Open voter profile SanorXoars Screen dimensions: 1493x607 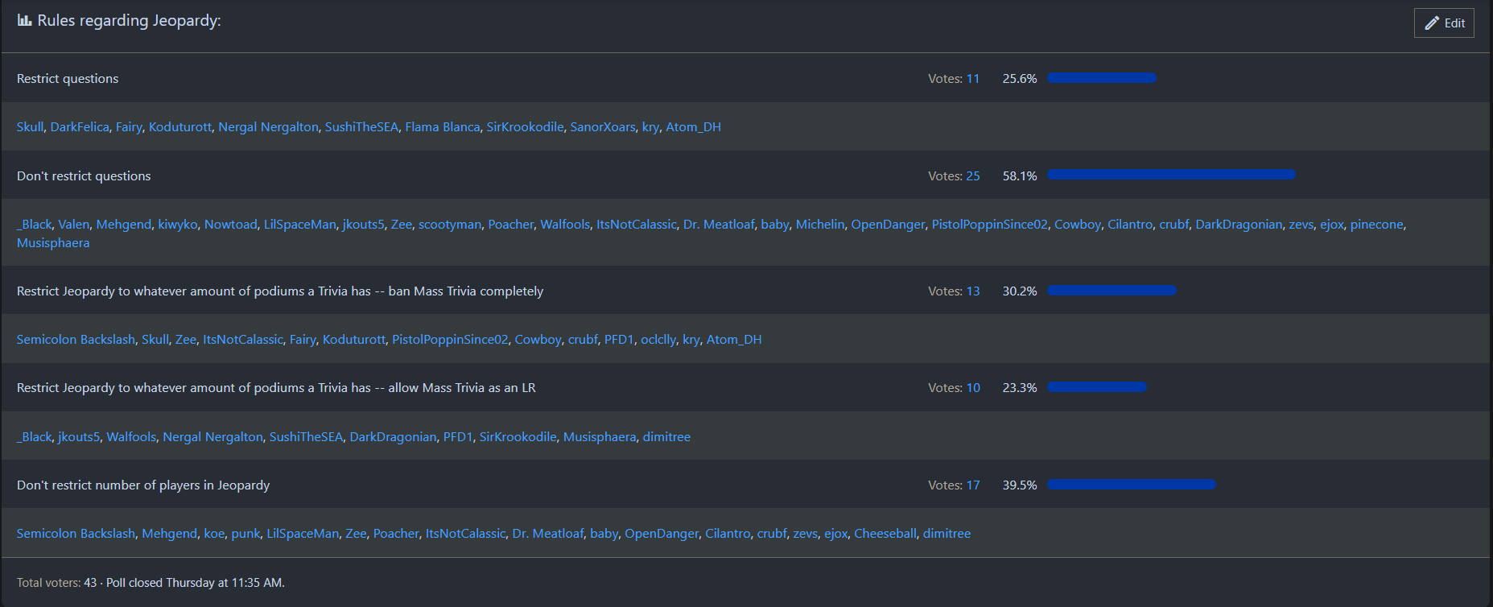pyautogui.click(x=603, y=127)
